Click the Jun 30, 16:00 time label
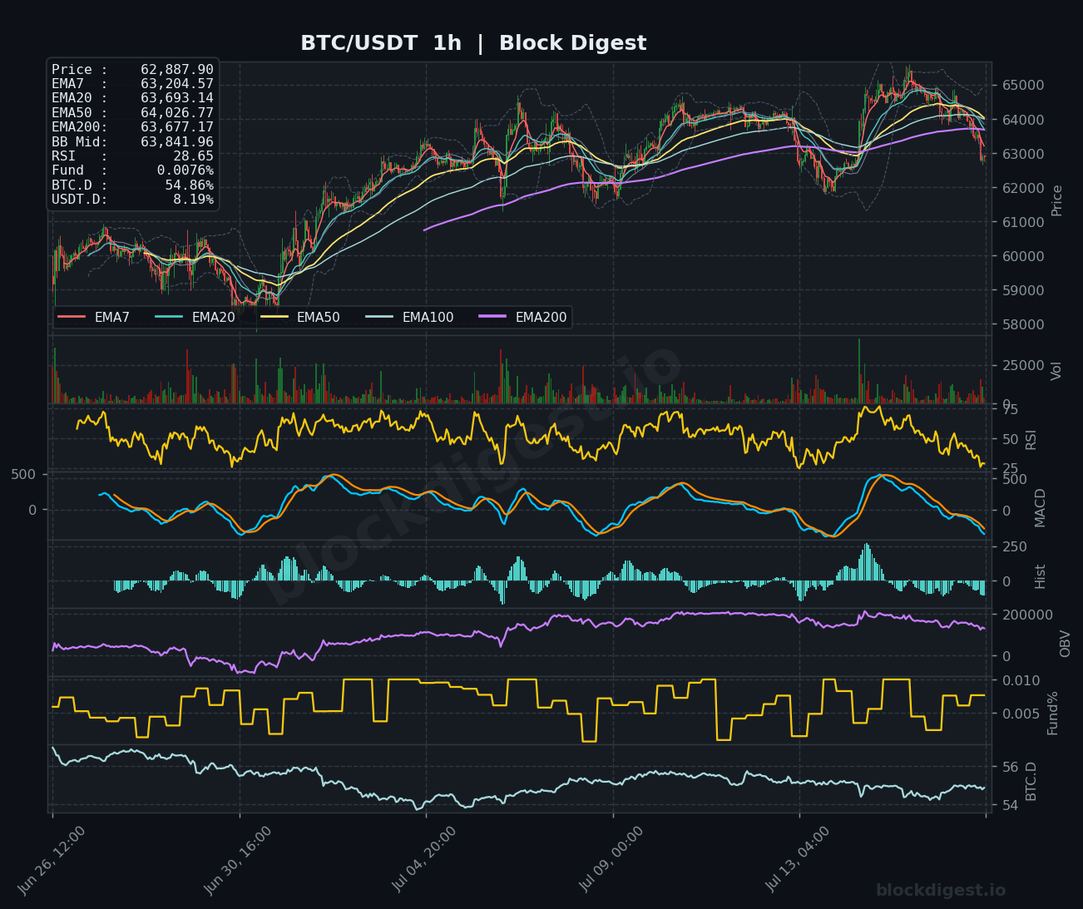 [x=237, y=860]
